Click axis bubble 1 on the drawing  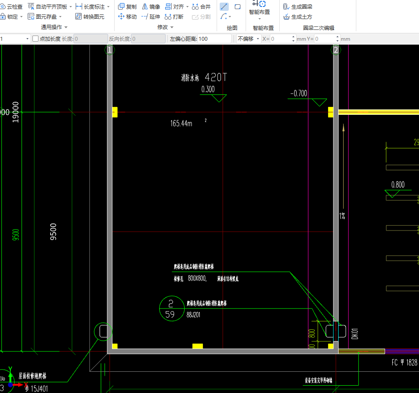109,50
